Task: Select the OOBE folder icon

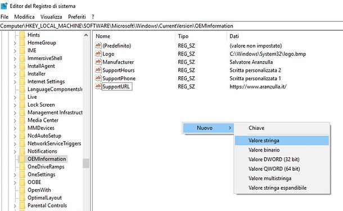Action: [x=22, y=182]
